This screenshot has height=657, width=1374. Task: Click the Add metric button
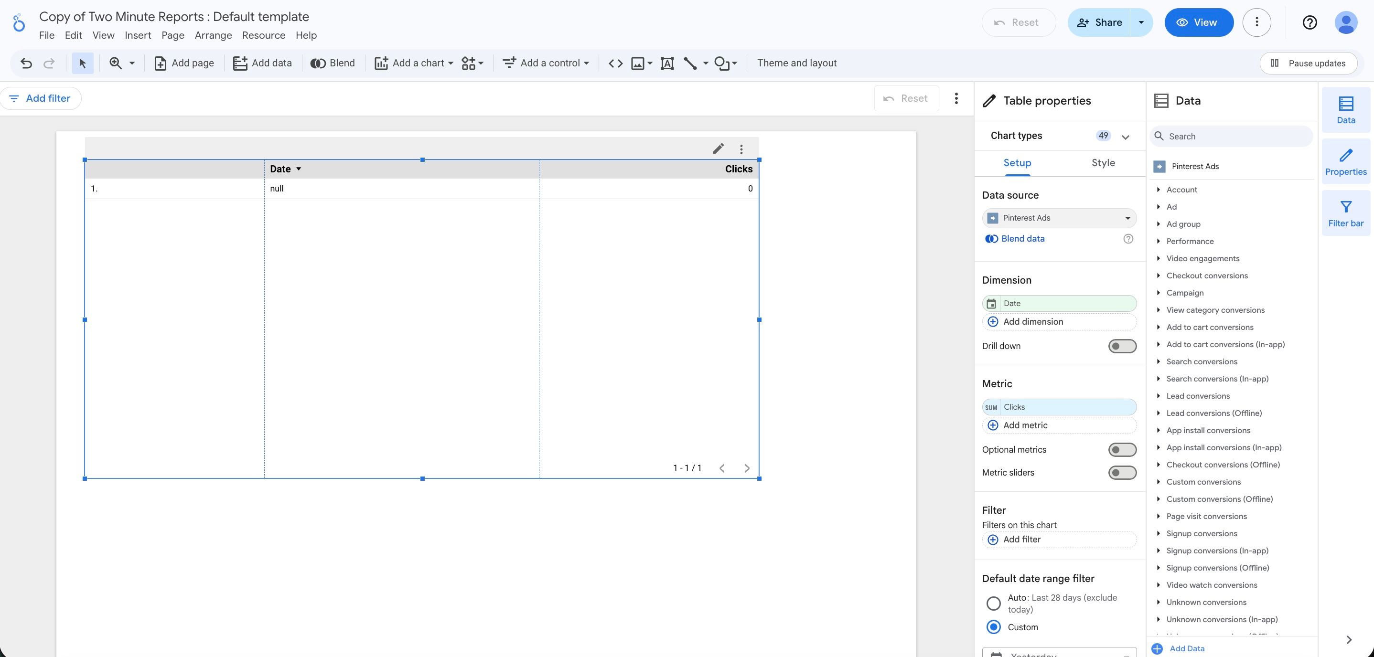pos(1025,425)
